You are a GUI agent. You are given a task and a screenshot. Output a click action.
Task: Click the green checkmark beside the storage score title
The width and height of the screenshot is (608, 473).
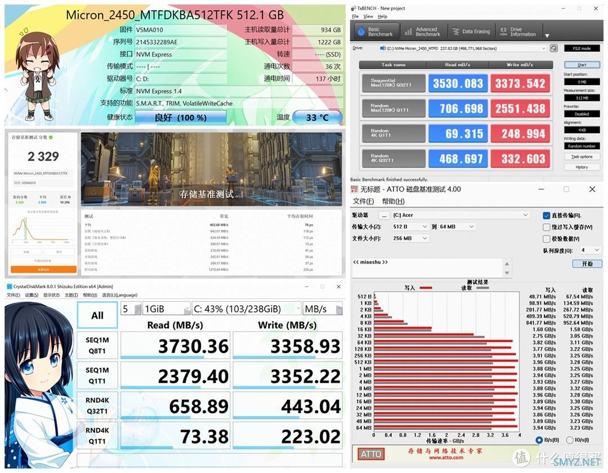click(51, 137)
